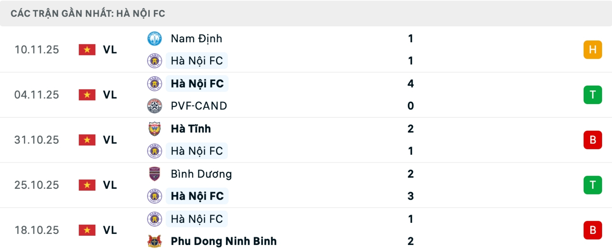
Task: Open the 31.10.25 match result
Action: [319, 140]
